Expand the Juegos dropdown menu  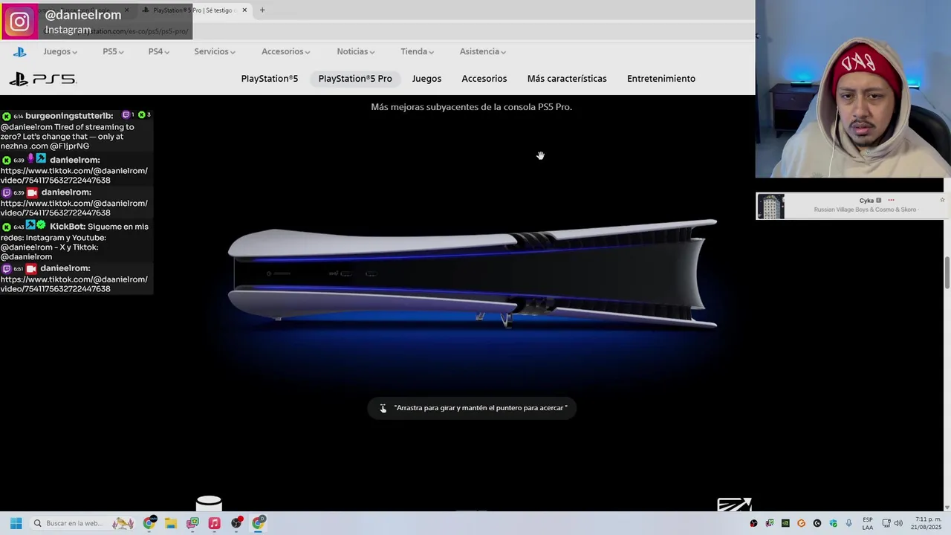(x=60, y=51)
